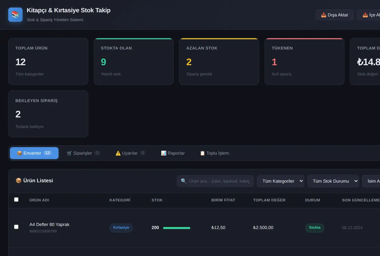The height and width of the screenshot is (256, 380).
Task: Switch to the Toplu İşlem tab
Action: coord(214,153)
